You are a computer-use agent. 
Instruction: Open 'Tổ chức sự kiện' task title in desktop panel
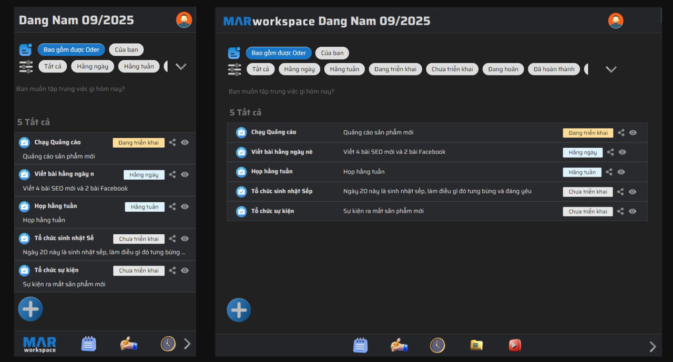273,211
